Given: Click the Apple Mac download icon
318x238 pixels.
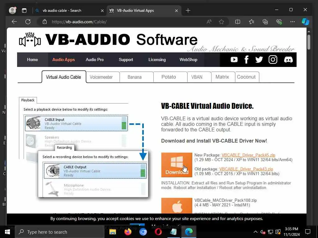Looking at the screenshot, I should click(177, 206).
